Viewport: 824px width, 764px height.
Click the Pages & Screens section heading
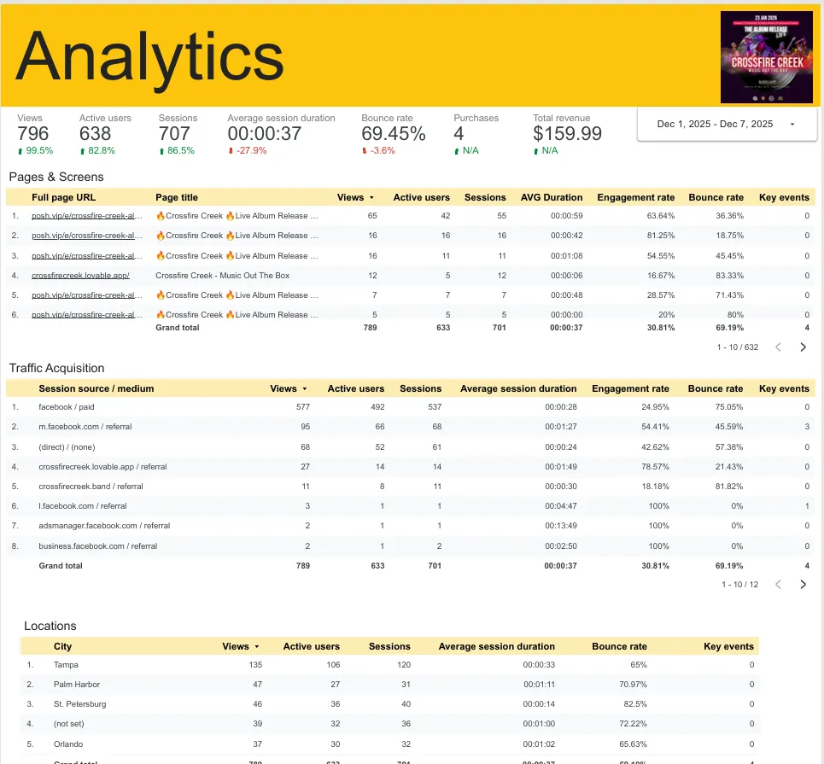tap(56, 177)
